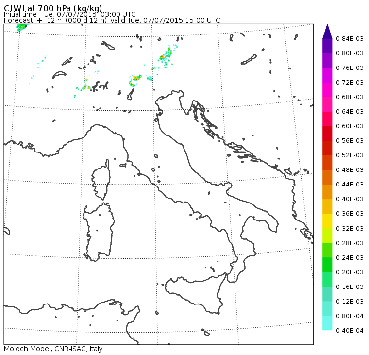Click the 0.64E-03 colorbar label
Viewport: 369px width, 355px height.
[x=350, y=112]
